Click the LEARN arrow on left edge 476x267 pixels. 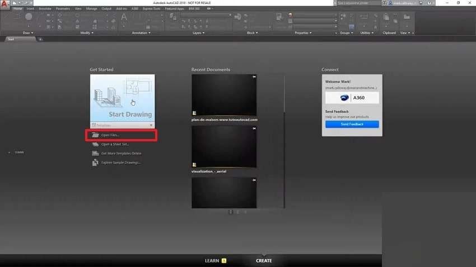coord(9,152)
